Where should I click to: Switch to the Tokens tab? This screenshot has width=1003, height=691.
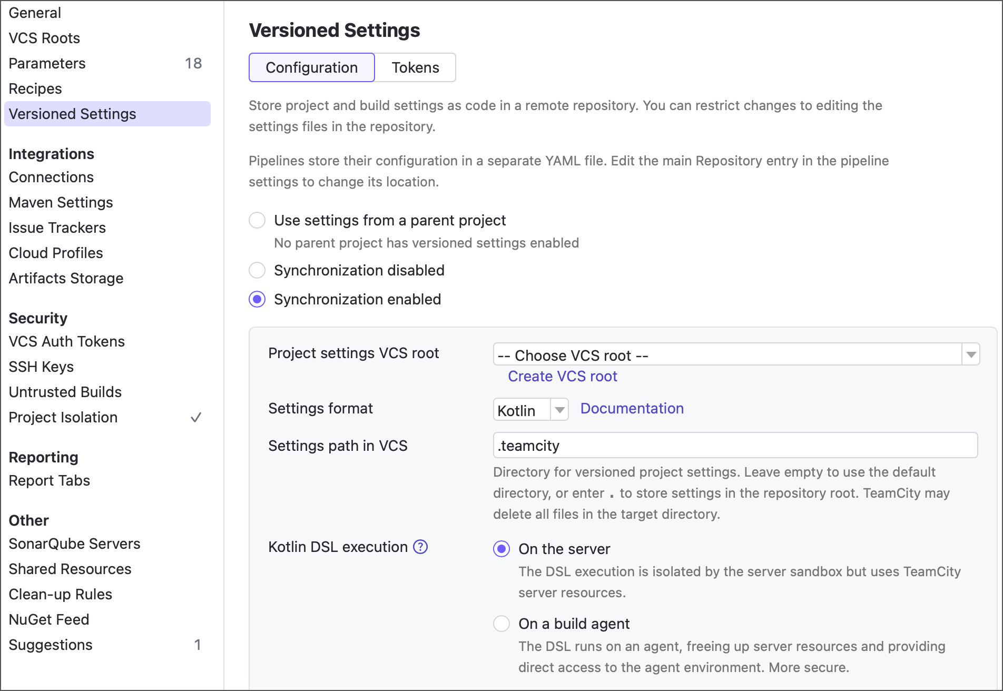(415, 67)
